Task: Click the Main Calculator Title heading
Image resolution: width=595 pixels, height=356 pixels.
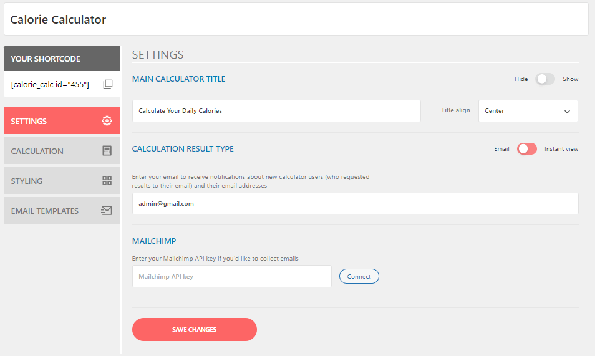Action: coord(179,79)
